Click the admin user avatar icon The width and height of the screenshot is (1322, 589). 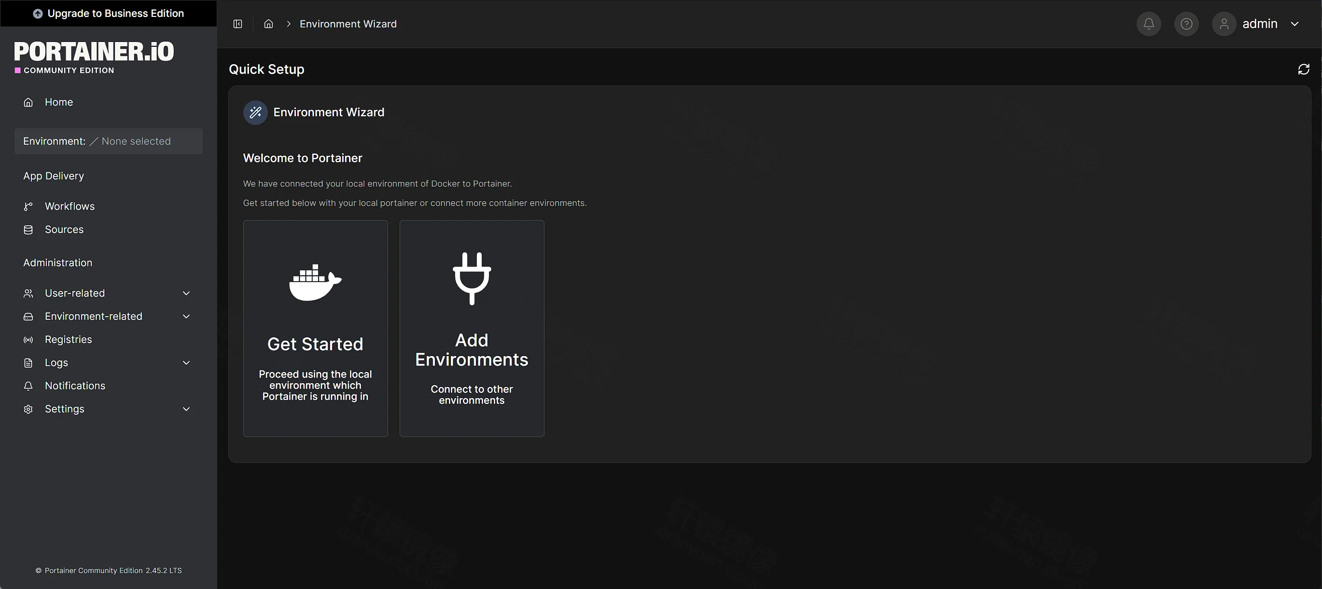coord(1224,24)
